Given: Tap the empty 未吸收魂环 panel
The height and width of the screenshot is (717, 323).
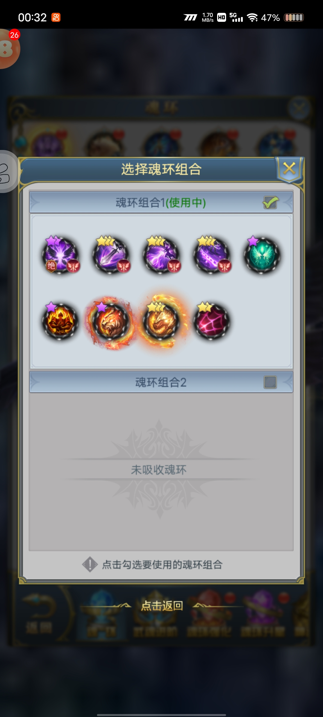Looking at the screenshot, I should tap(161, 471).
